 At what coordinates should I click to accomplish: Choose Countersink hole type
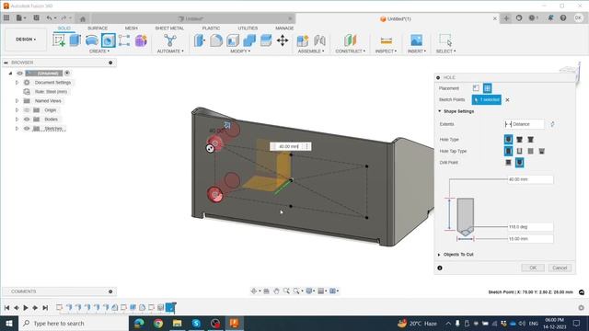tap(530, 140)
